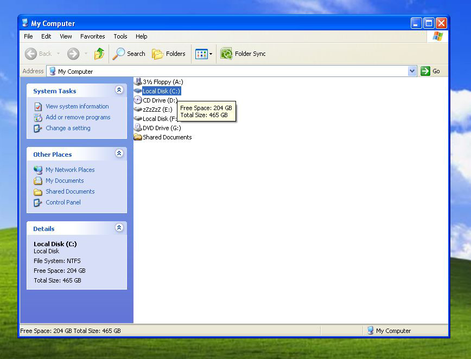Toggle the Folders pane button
Image resolution: width=471 pixels, height=359 pixels.
click(x=169, y=54)
